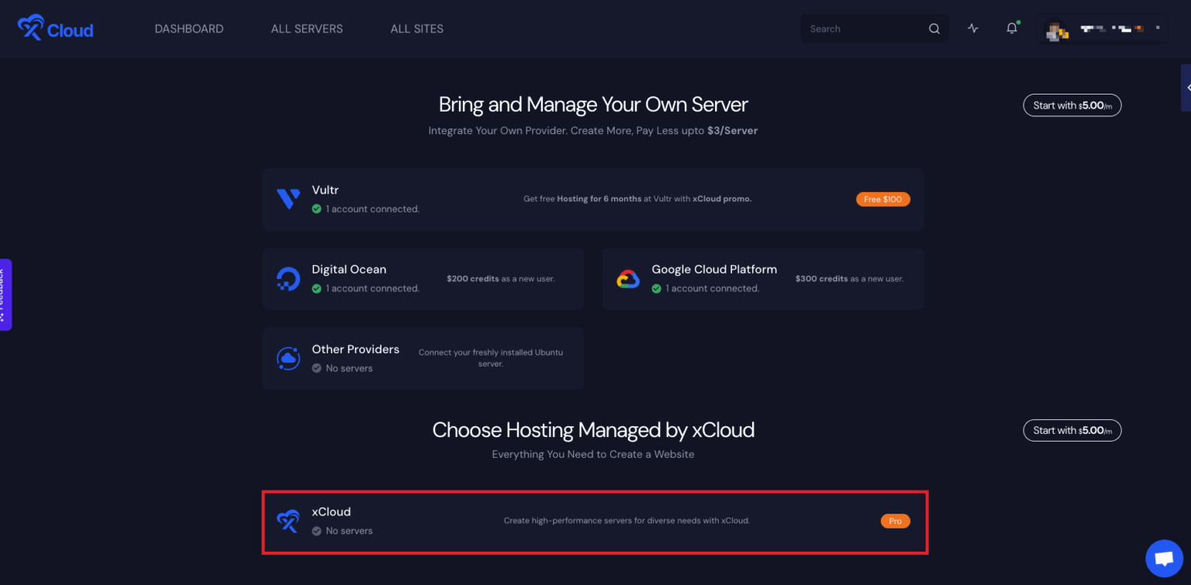Click the green check beside Vultr's connected account

coord(316,208)
